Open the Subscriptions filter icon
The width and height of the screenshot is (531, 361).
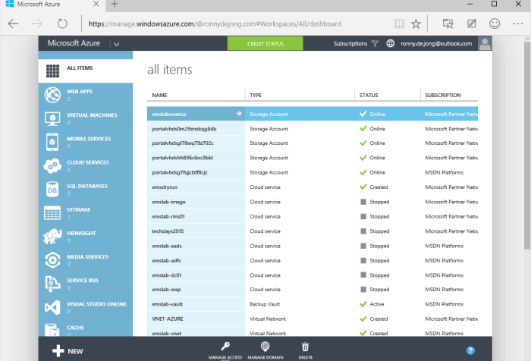click(375, 44)
